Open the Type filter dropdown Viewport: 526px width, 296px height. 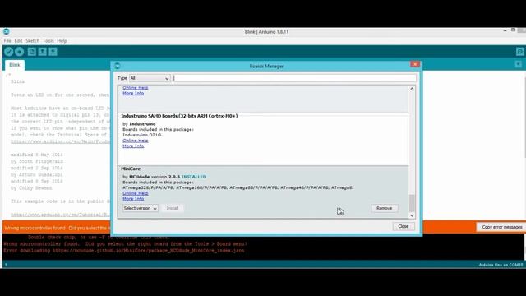(x=150, y=78)
